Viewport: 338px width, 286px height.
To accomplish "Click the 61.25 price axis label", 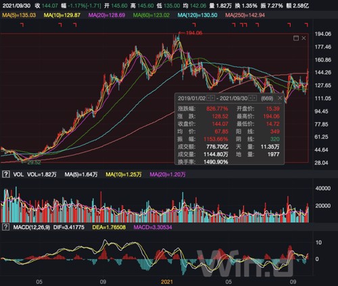I will 321,137.
